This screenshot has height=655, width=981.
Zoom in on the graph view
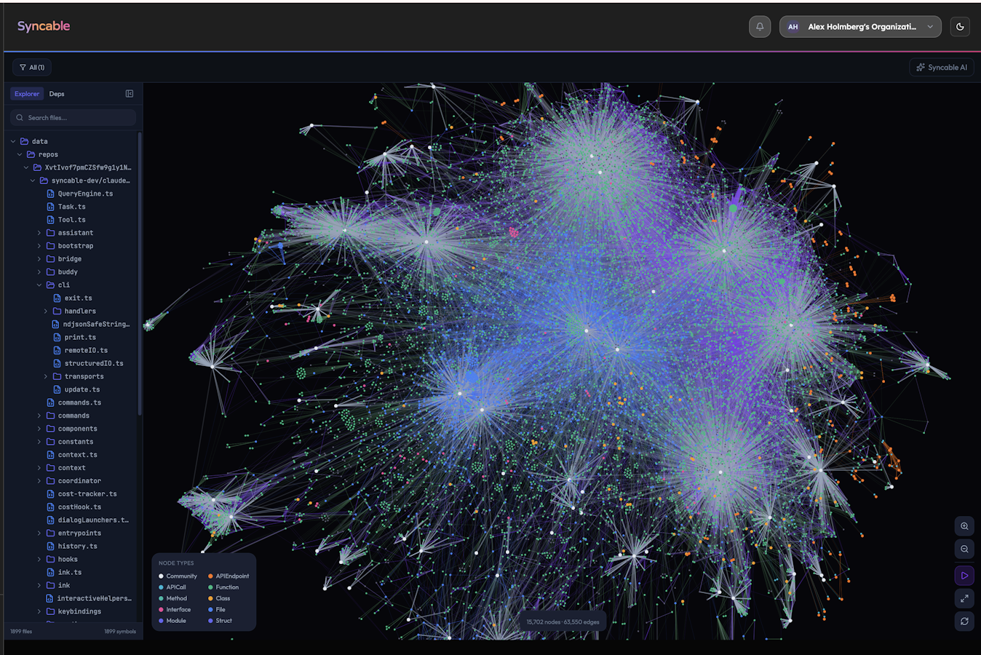coord(964,526)
